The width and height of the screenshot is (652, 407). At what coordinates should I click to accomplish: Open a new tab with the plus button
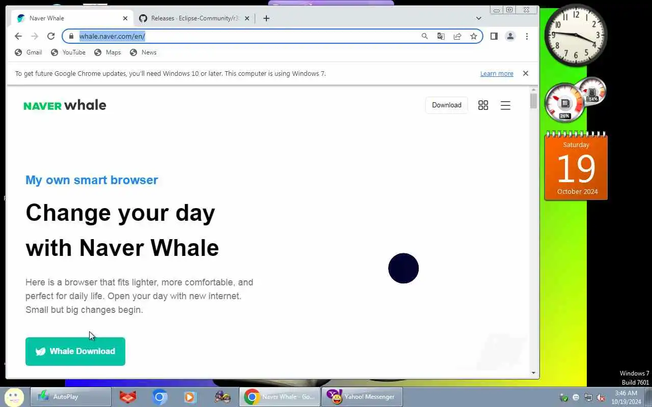pyautogui.click(x=266, y=18)
